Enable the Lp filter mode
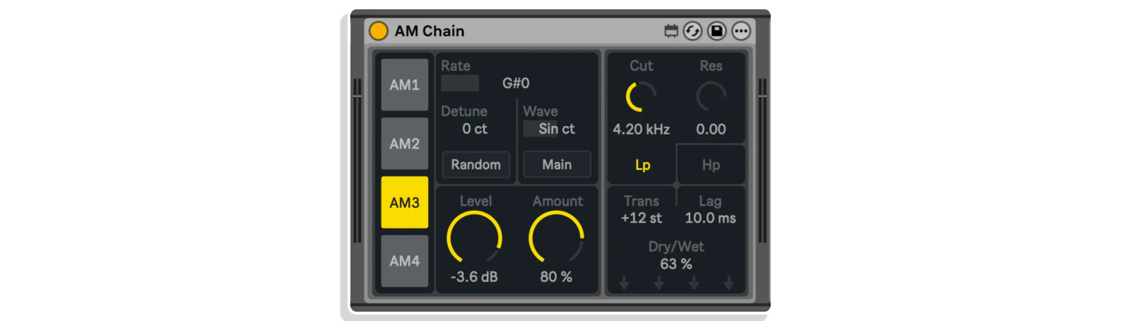Image resolution: width=1121 pixels, height=321 pixels. coord(642,165)
